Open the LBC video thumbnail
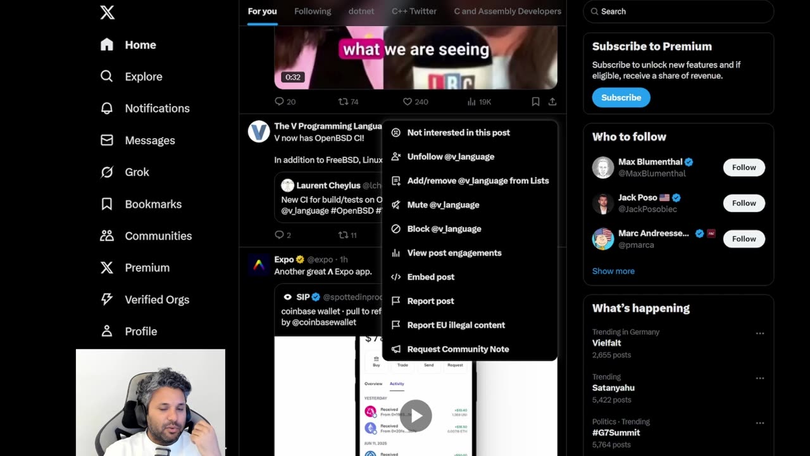 [416, 57]
